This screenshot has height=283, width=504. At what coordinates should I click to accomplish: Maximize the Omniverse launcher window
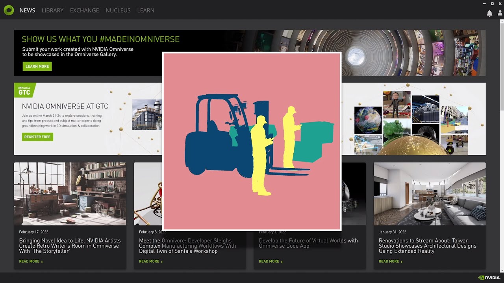coord(492,4)
